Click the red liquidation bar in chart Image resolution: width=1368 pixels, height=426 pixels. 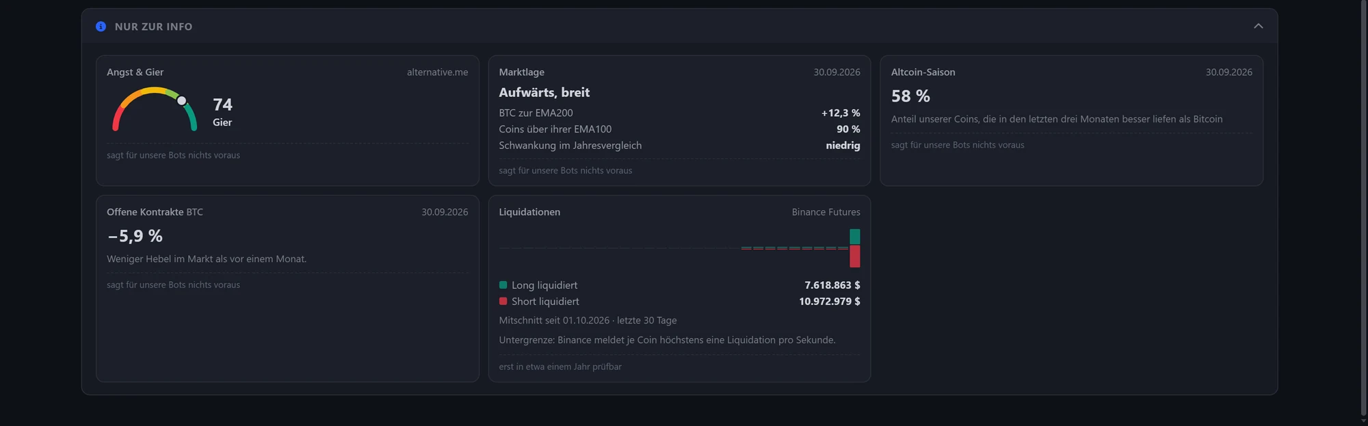point(854,257)
